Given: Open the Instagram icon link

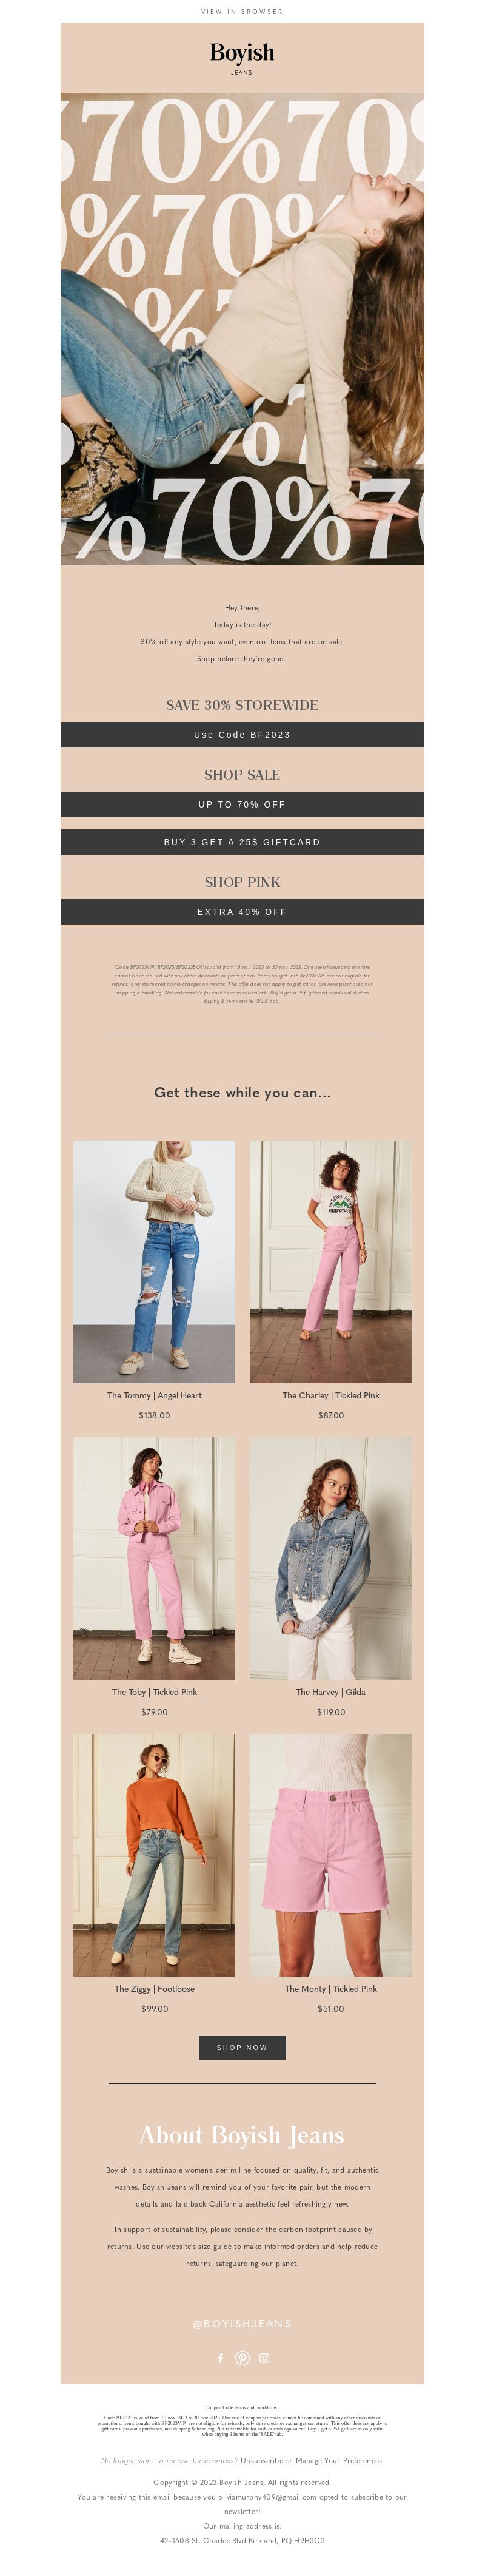Looking at the screenshot, I should (x=264, y=2357).
